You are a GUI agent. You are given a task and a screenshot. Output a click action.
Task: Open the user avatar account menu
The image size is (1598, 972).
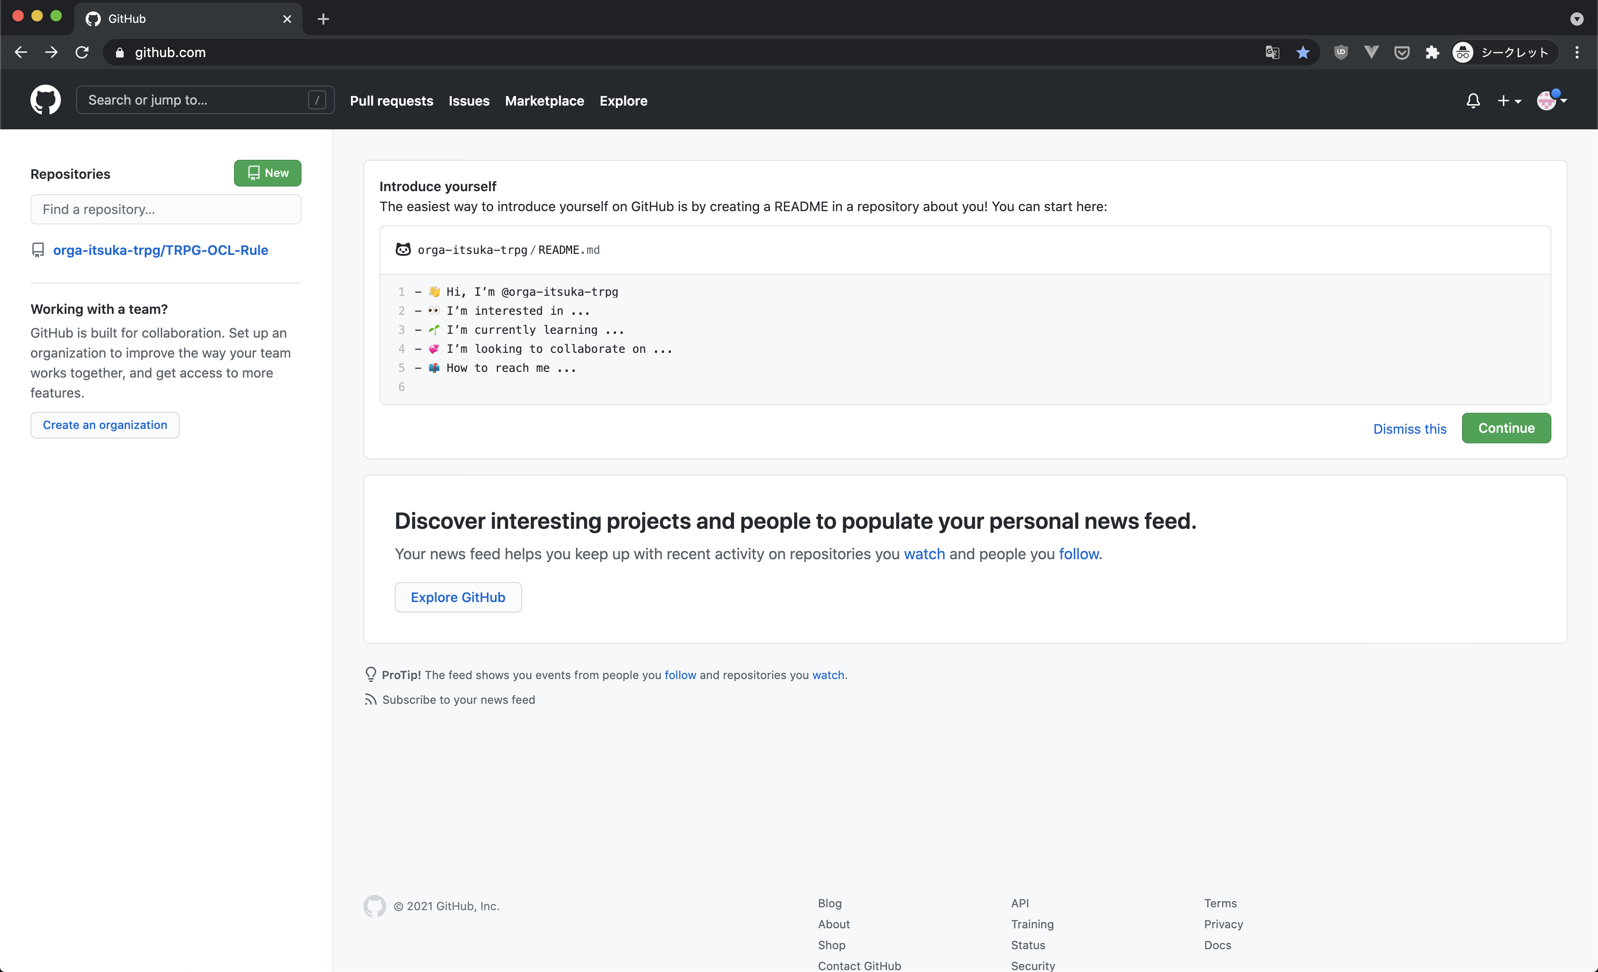click(1550, 100)
